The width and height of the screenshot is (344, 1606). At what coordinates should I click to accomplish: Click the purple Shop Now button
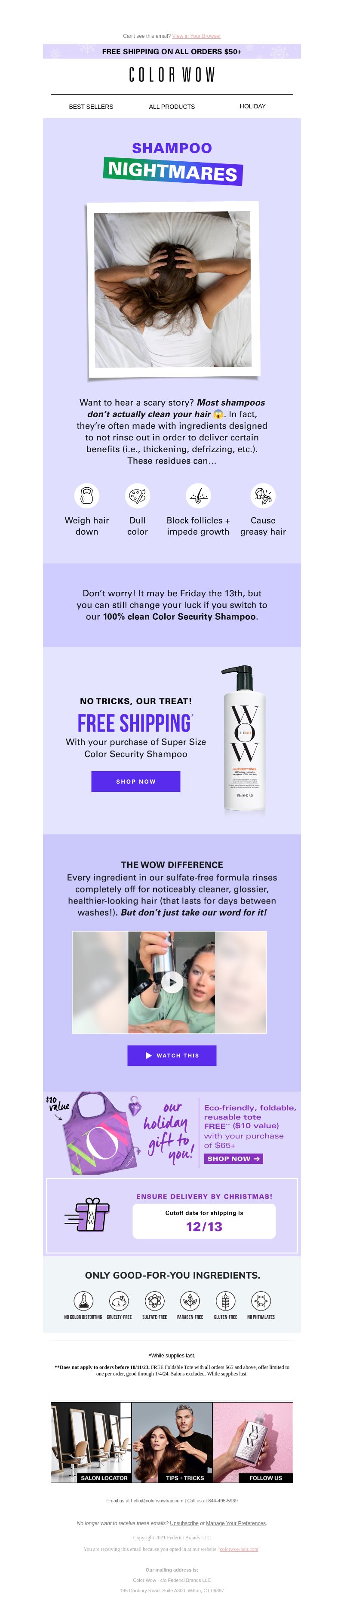(x=136, y=781)
